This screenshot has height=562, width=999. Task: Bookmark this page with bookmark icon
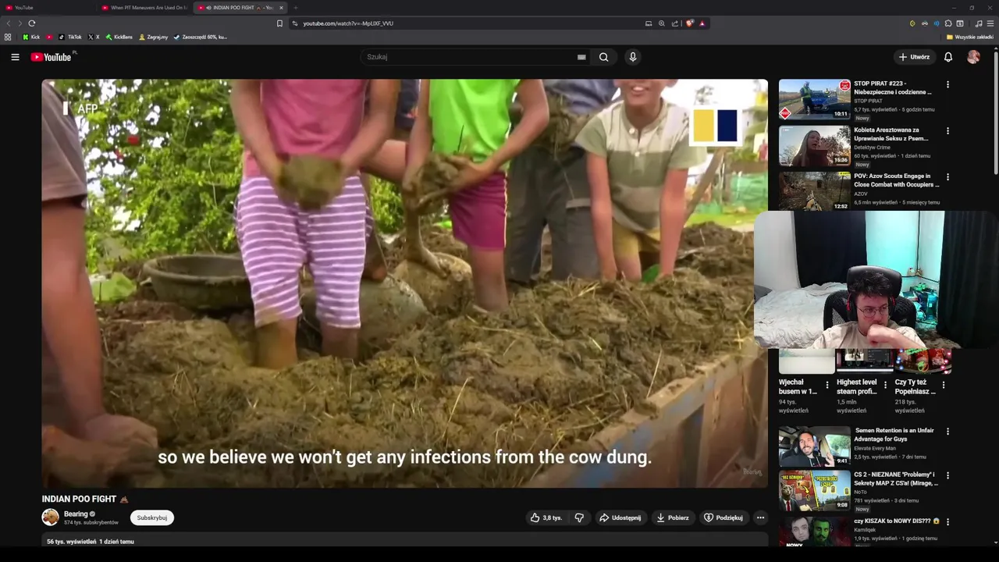[279, 23]
